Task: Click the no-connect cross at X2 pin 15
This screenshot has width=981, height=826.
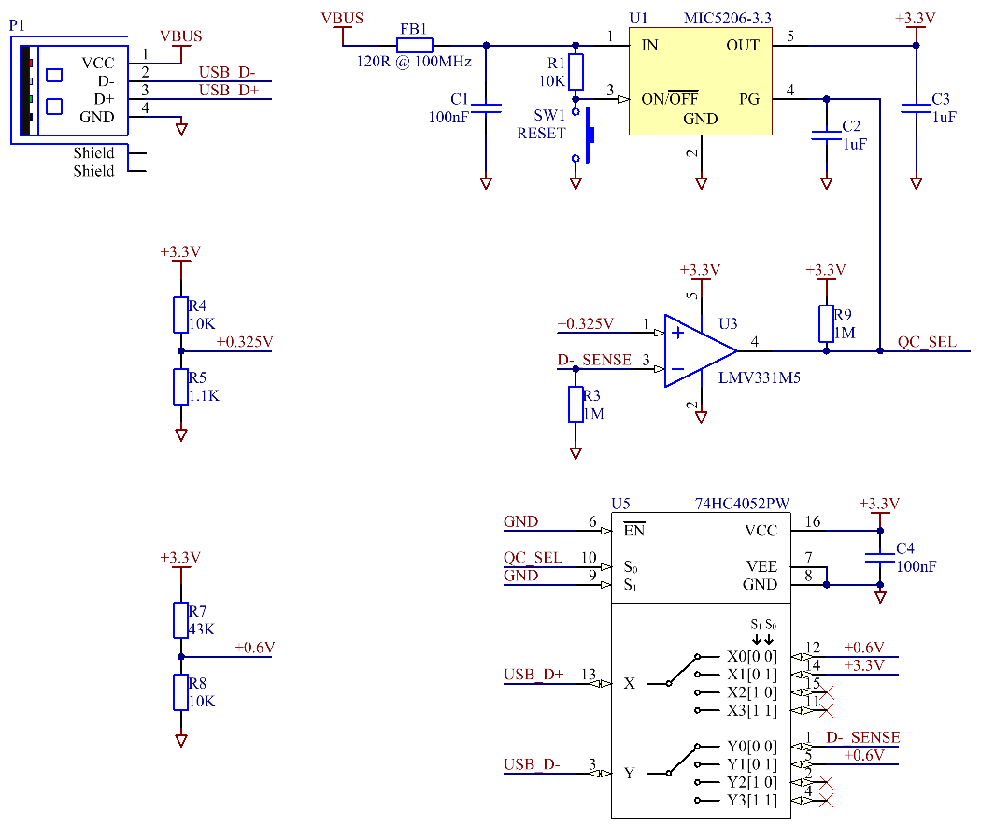Action: (827, 692)
